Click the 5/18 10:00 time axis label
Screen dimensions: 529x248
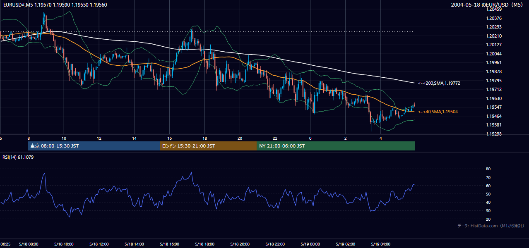pyautogui.click(x=64, y=244)
